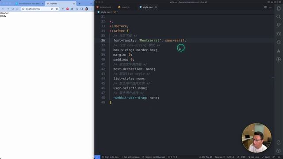Open the Chrome Extensions puzzle menu
This screenshot has width=283, height=159.
pyautogui.click(x=72, y=9)
